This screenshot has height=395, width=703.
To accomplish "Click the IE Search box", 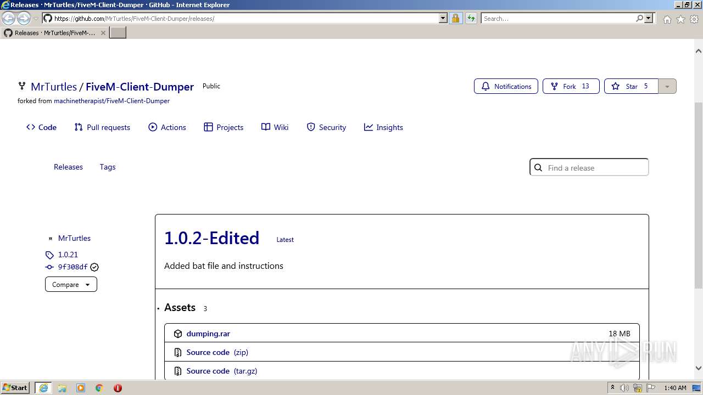I will click(559, 18).
